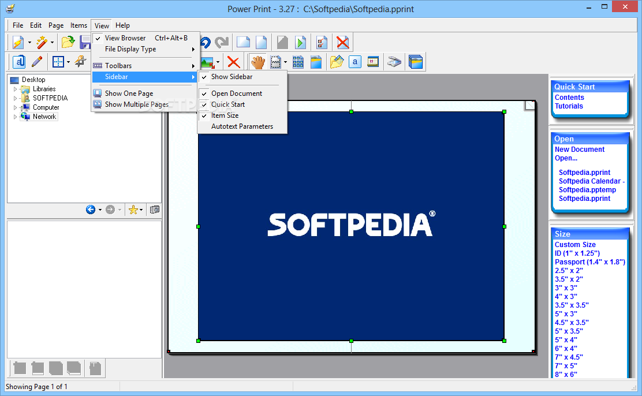Open dropdown arrow beside back button
Viewport: 642px width, 396px height.
coord(100,210)
